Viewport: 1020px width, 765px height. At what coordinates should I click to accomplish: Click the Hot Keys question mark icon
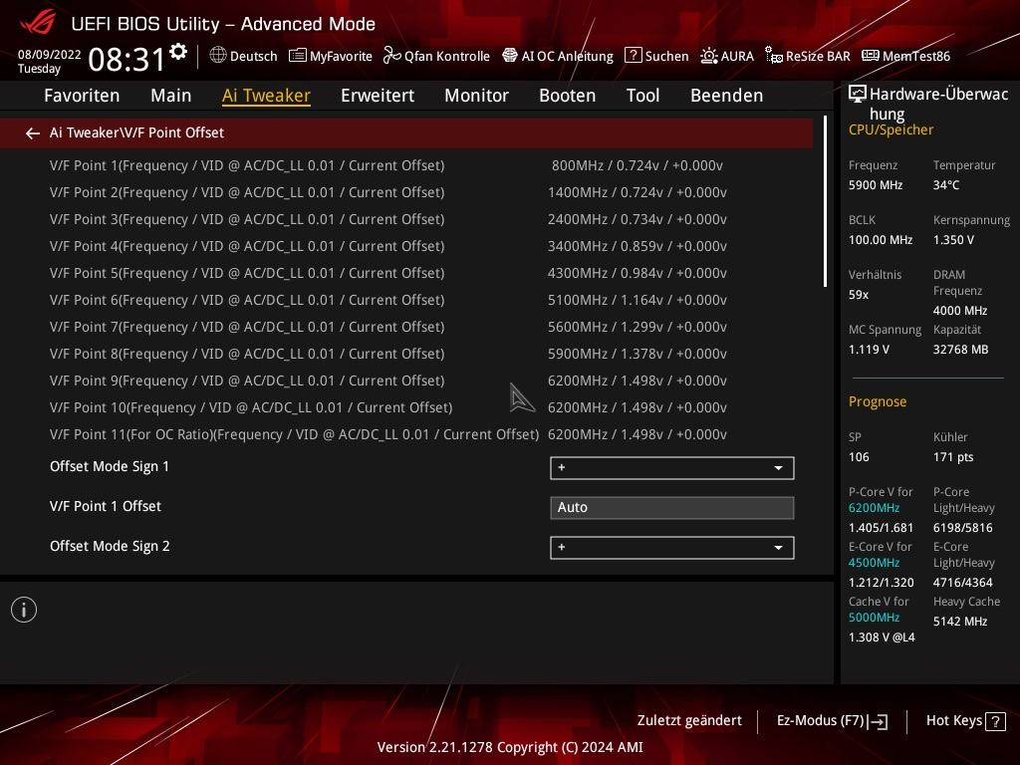tap(995, 721)
